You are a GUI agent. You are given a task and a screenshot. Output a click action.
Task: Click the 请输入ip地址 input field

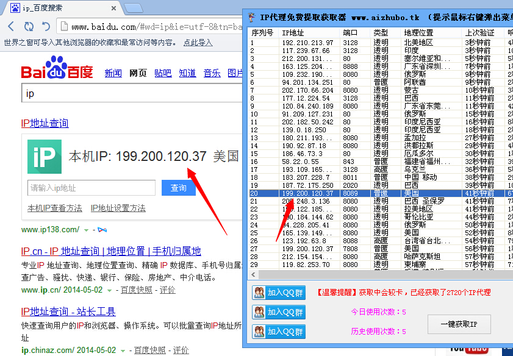90,188
